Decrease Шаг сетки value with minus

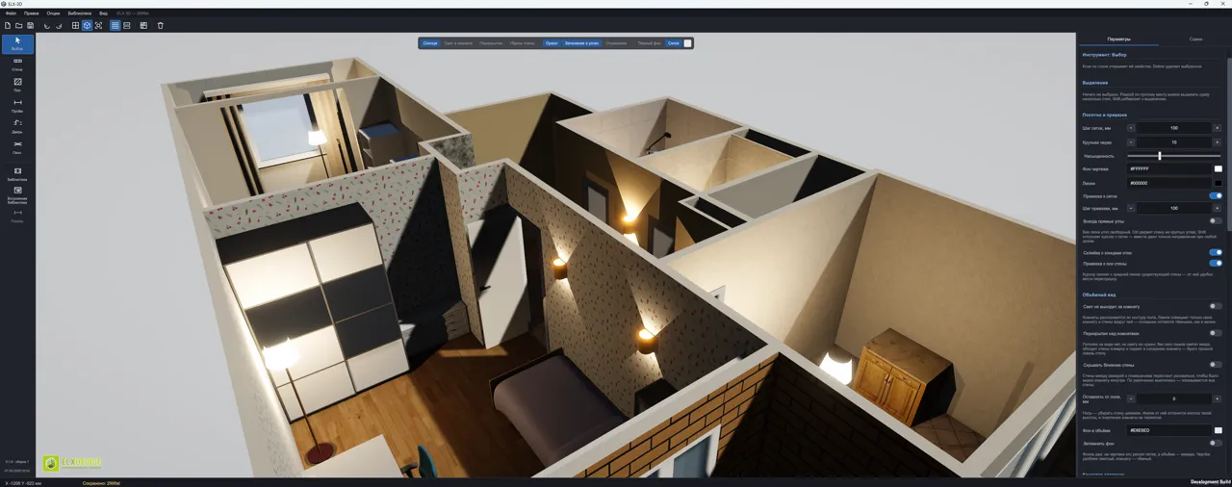pyautogui.click(x=1131, y=128)
